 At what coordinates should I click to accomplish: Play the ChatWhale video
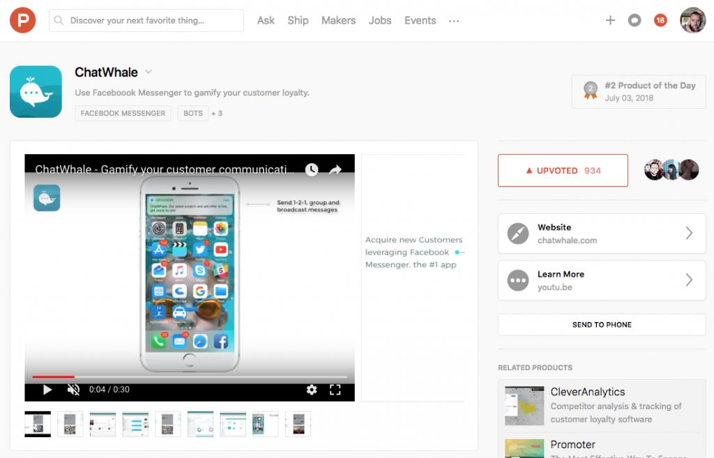point(47,390)
